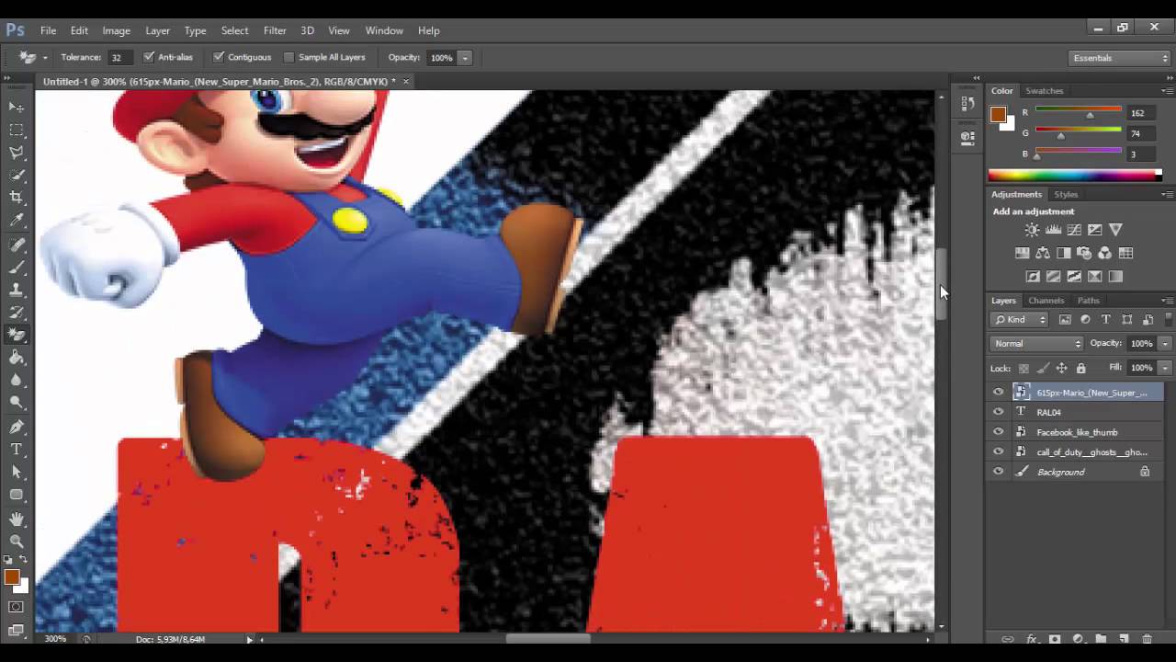
Task: Select the Zoom tool in toolbox
Action: pos(17,542)
